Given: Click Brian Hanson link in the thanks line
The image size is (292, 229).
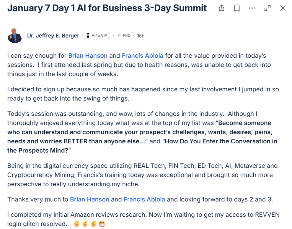Looking at the screenshot, I should 90,199.
